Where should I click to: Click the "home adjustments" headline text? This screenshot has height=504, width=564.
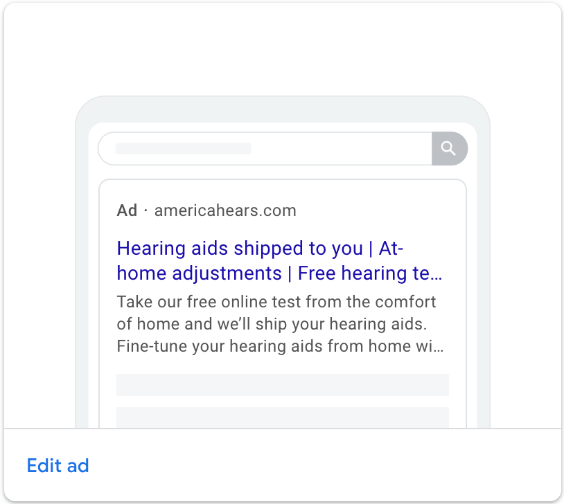point(200,273)
